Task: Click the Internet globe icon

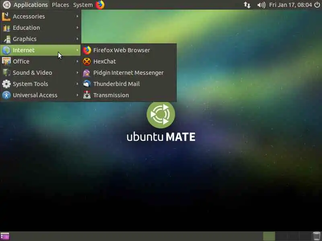Action: [x=6, y=50]
